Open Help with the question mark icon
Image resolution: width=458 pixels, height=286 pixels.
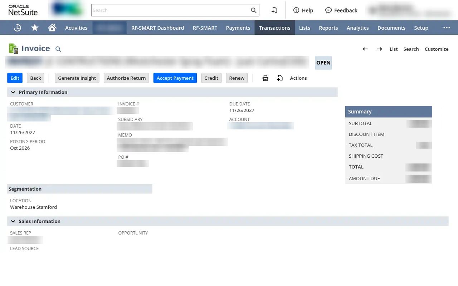click(x=303, y=10)
